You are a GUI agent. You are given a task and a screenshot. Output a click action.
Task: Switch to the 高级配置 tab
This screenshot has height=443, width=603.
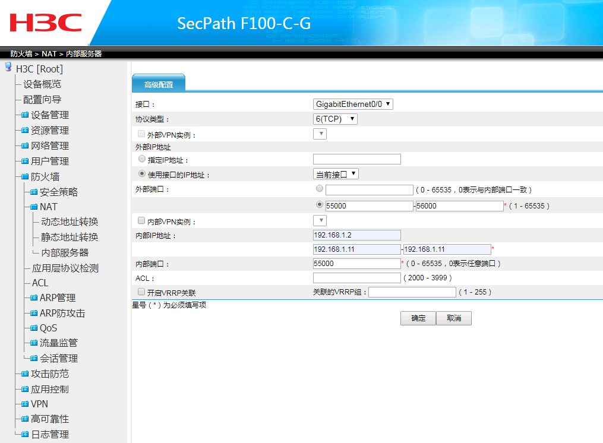point(159,84)
